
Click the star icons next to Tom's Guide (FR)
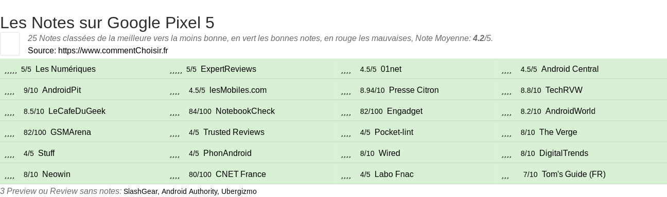tap(505, 174)
